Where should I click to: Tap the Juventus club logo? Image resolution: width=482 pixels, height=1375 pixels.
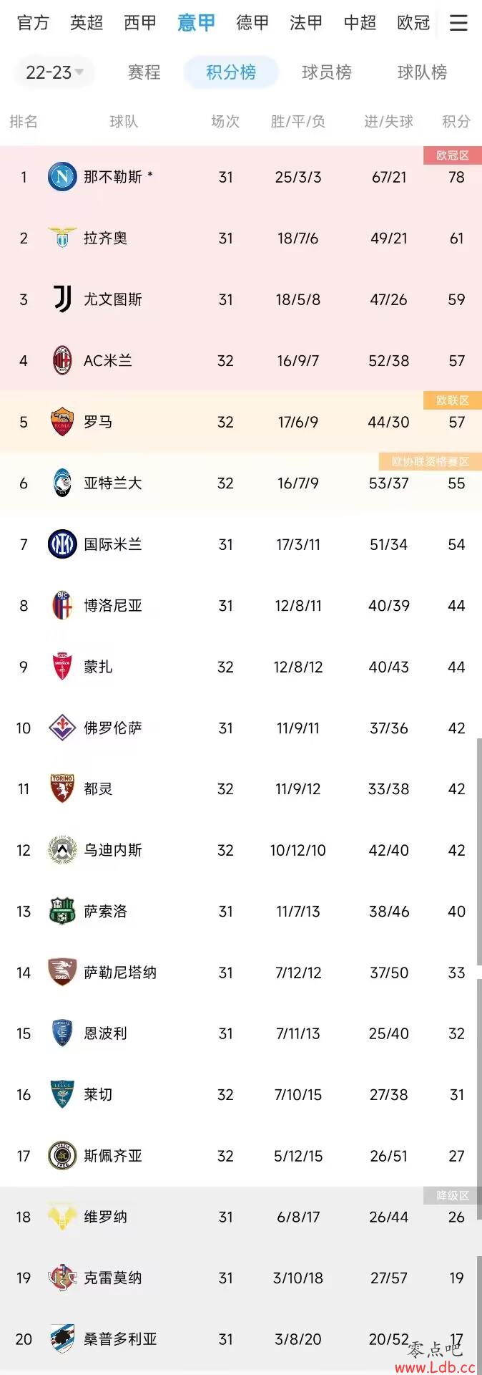point(62,299)
